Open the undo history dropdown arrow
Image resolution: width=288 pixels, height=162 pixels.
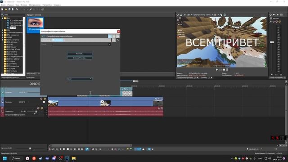[x=34, y=9]
